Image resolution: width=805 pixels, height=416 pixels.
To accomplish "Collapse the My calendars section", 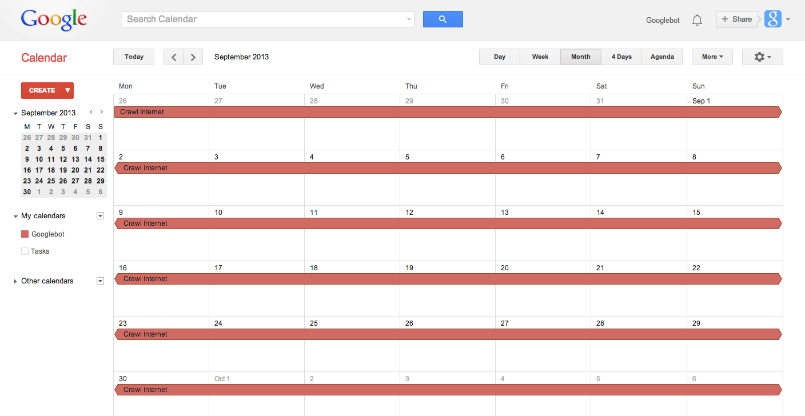I will 15,216.
